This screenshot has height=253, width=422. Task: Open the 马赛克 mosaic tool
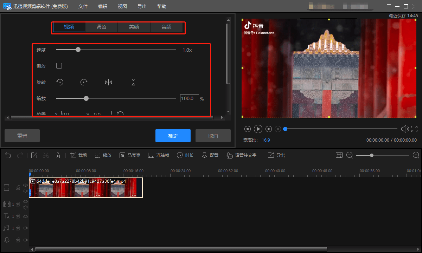(130, 155)
